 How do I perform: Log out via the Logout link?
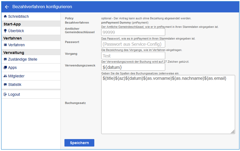(14, 94)
